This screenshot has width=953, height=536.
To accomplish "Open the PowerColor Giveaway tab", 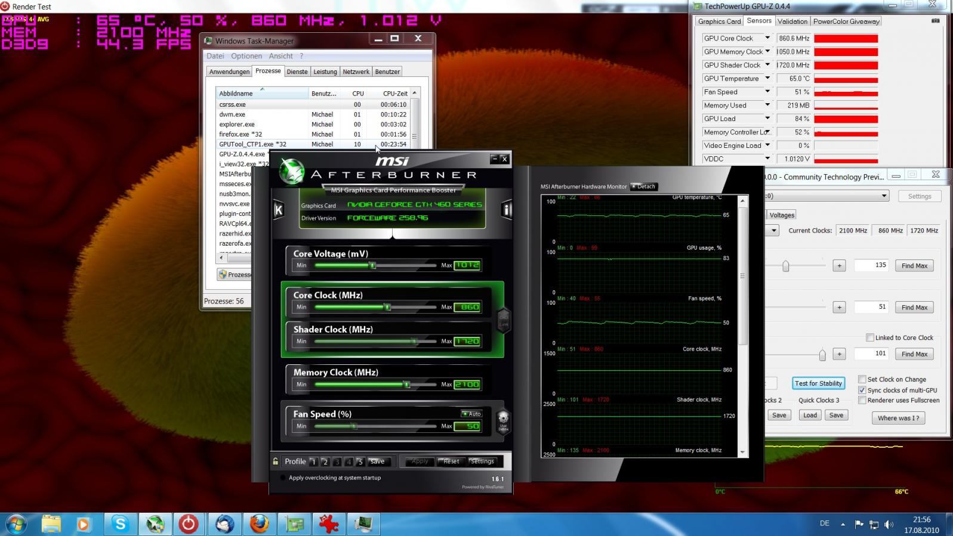I will (x=846, y=21).
